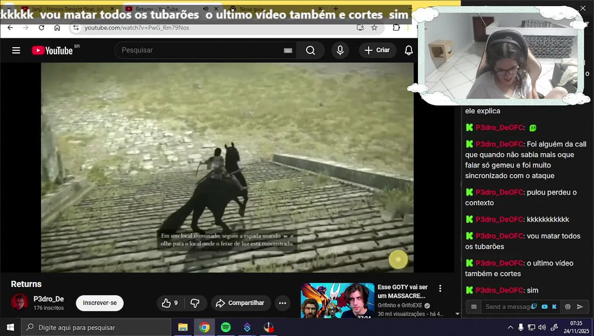594x336 pixels.
Task: Open the browser home page icon
Action: click(57, 28)
